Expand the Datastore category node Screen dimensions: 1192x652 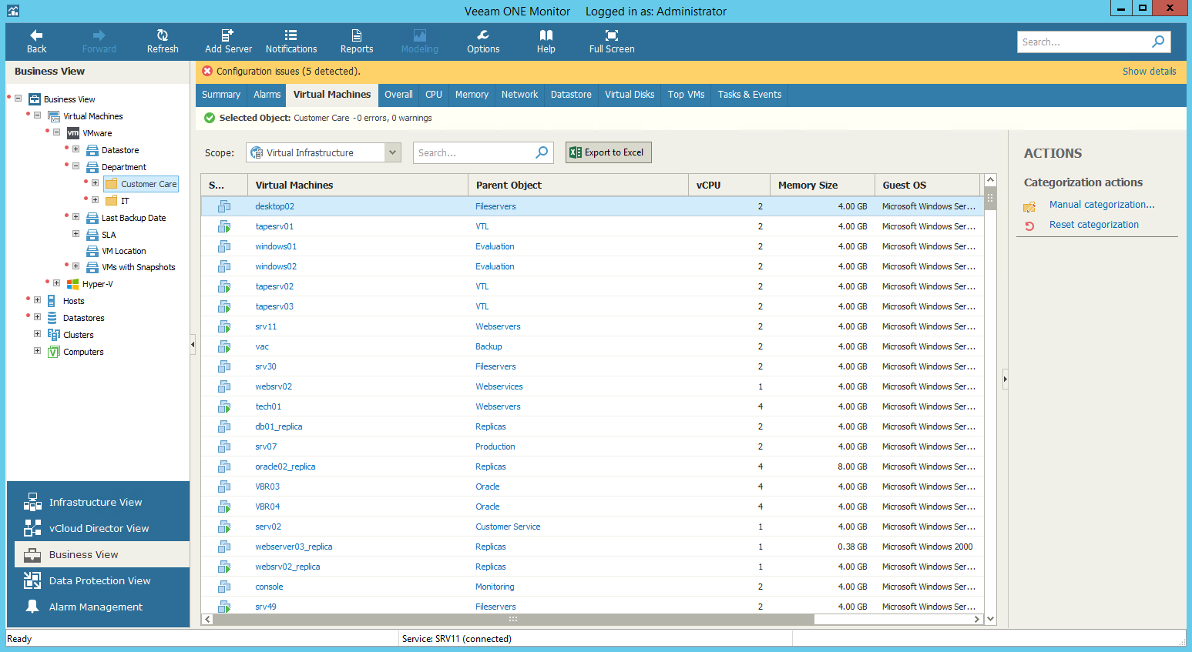pyautogui.click(x=76, y=149)
